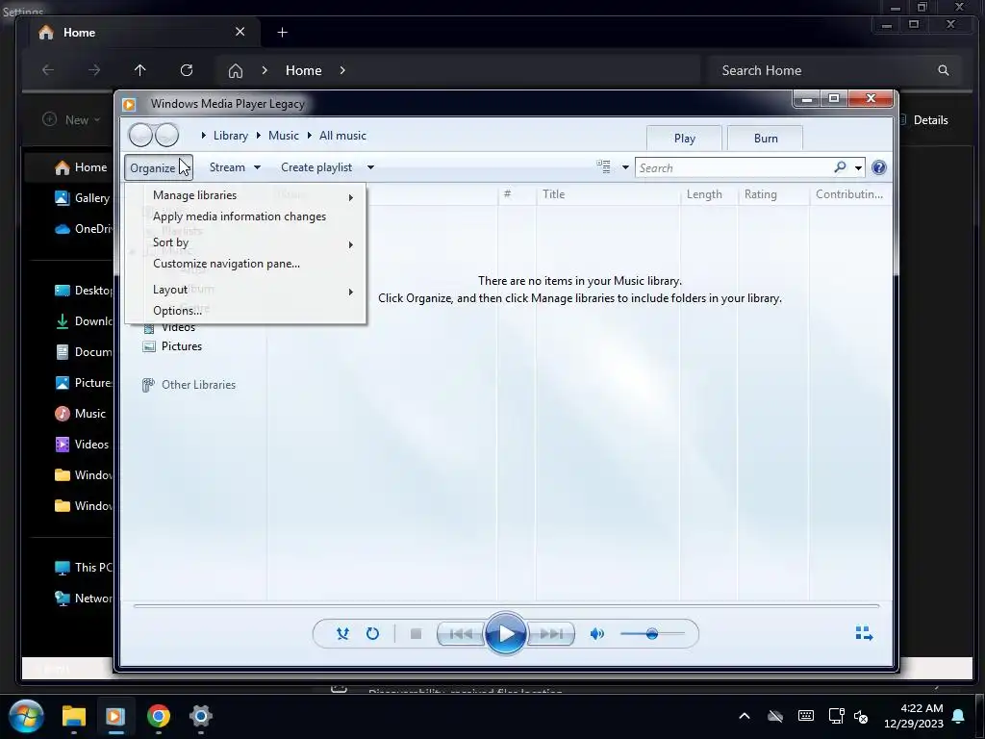Select This PC in Explorer sidebar
Image resolution: width=985 pixels, height=739 pixels.
83,568
